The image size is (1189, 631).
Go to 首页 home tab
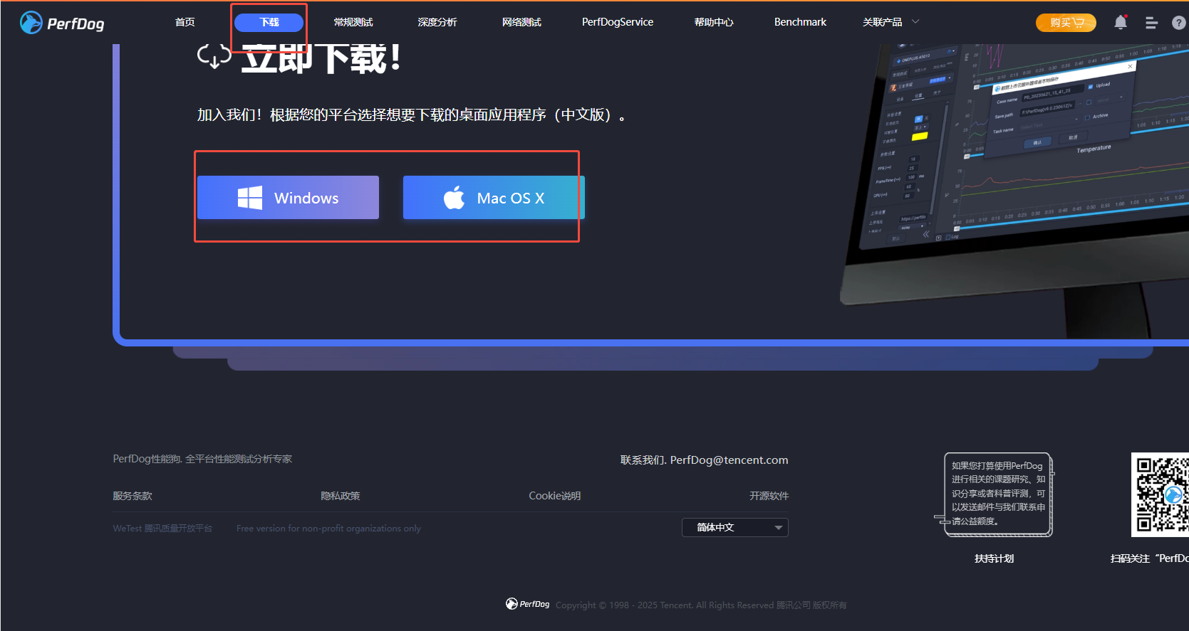[x=185, y=22]
